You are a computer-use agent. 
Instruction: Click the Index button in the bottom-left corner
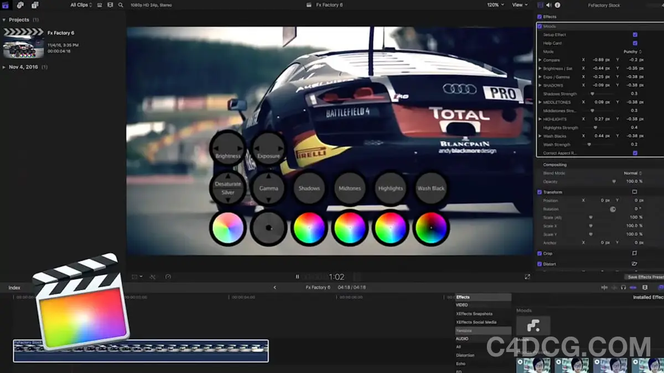pos(13,287)
